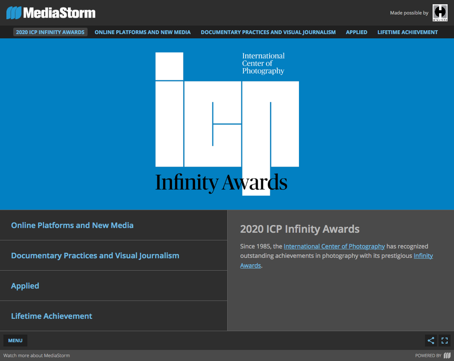Select the LIFETIME ACHIEVEMENT tab

click(407, 32)
